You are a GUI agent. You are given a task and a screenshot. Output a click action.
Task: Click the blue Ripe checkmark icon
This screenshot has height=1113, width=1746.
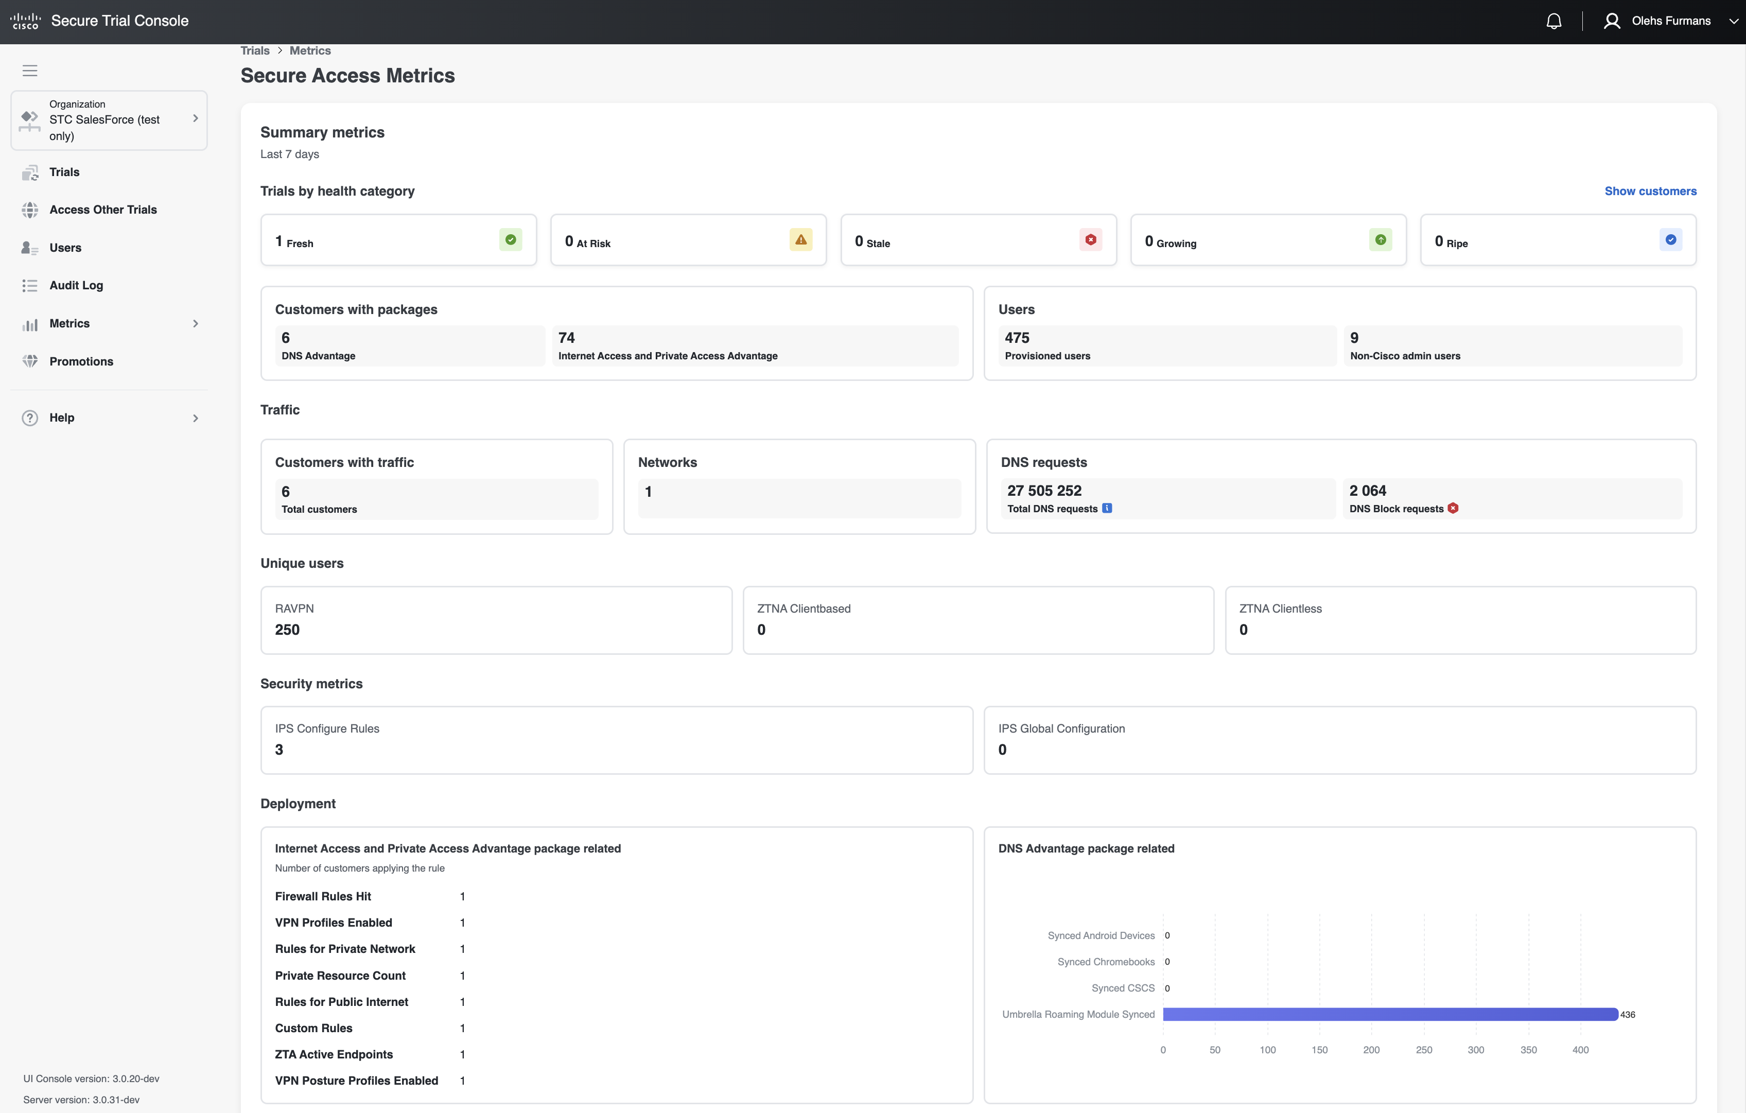(x=1671, y=240)
